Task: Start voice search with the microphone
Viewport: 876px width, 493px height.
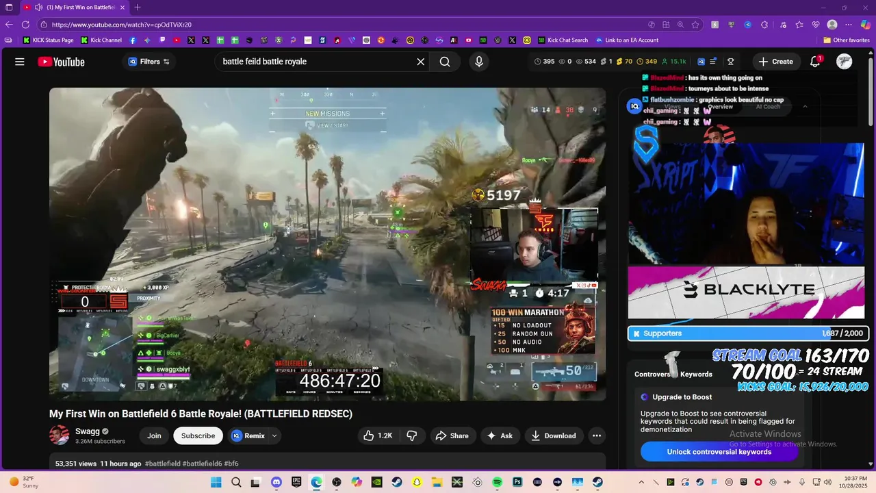Action: [479, 62]
